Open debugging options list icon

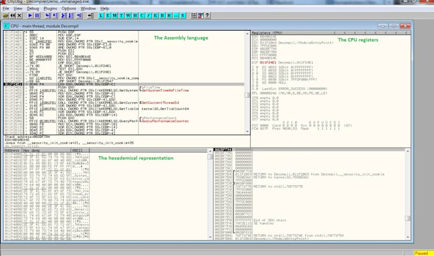coord(194,15)
